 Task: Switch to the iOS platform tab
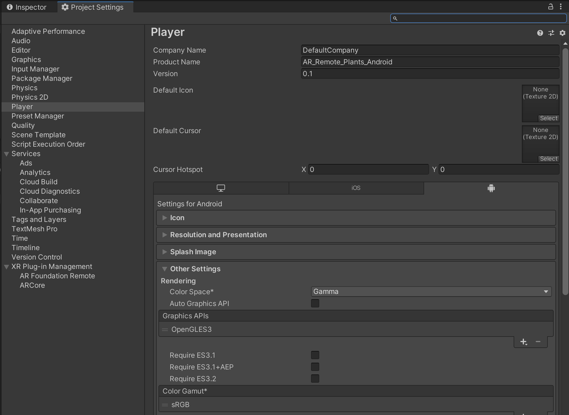[356, 188]
